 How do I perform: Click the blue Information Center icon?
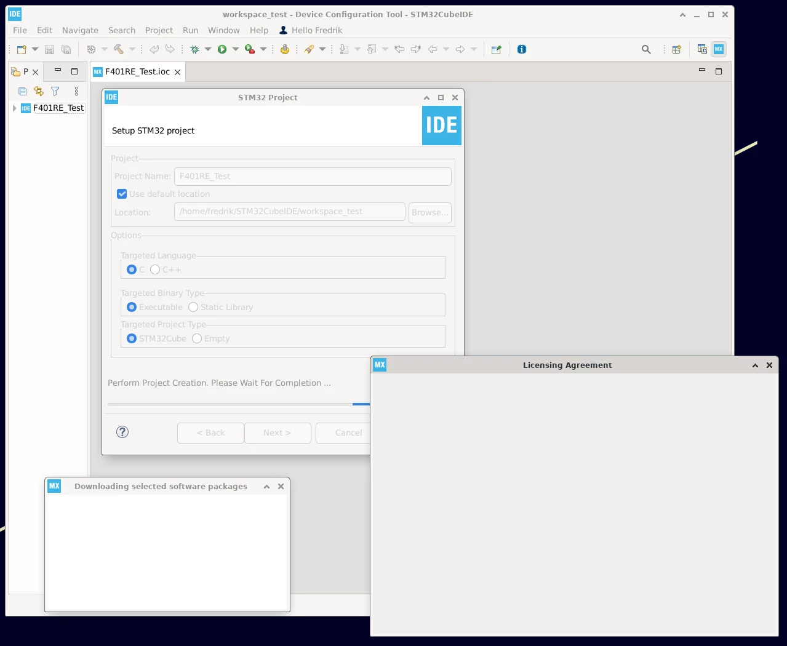pos(522,49)
